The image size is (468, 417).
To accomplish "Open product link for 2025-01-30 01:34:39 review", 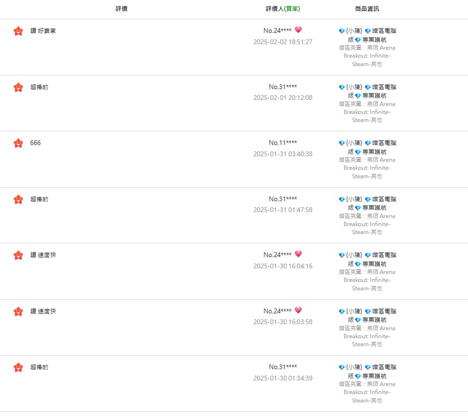I will tap(368, 372).
